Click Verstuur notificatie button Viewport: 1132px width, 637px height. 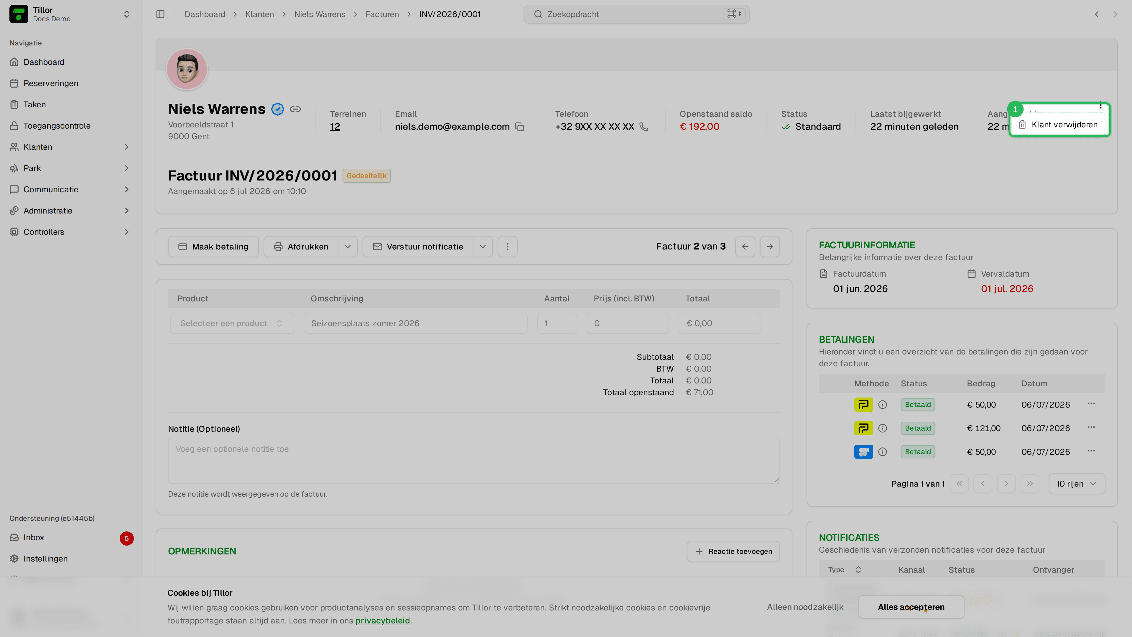pyautogui.click(x=418, y=247)
